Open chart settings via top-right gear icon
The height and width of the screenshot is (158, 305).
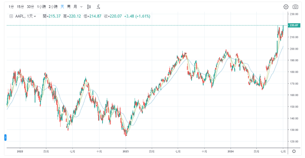tap(286, 7)
